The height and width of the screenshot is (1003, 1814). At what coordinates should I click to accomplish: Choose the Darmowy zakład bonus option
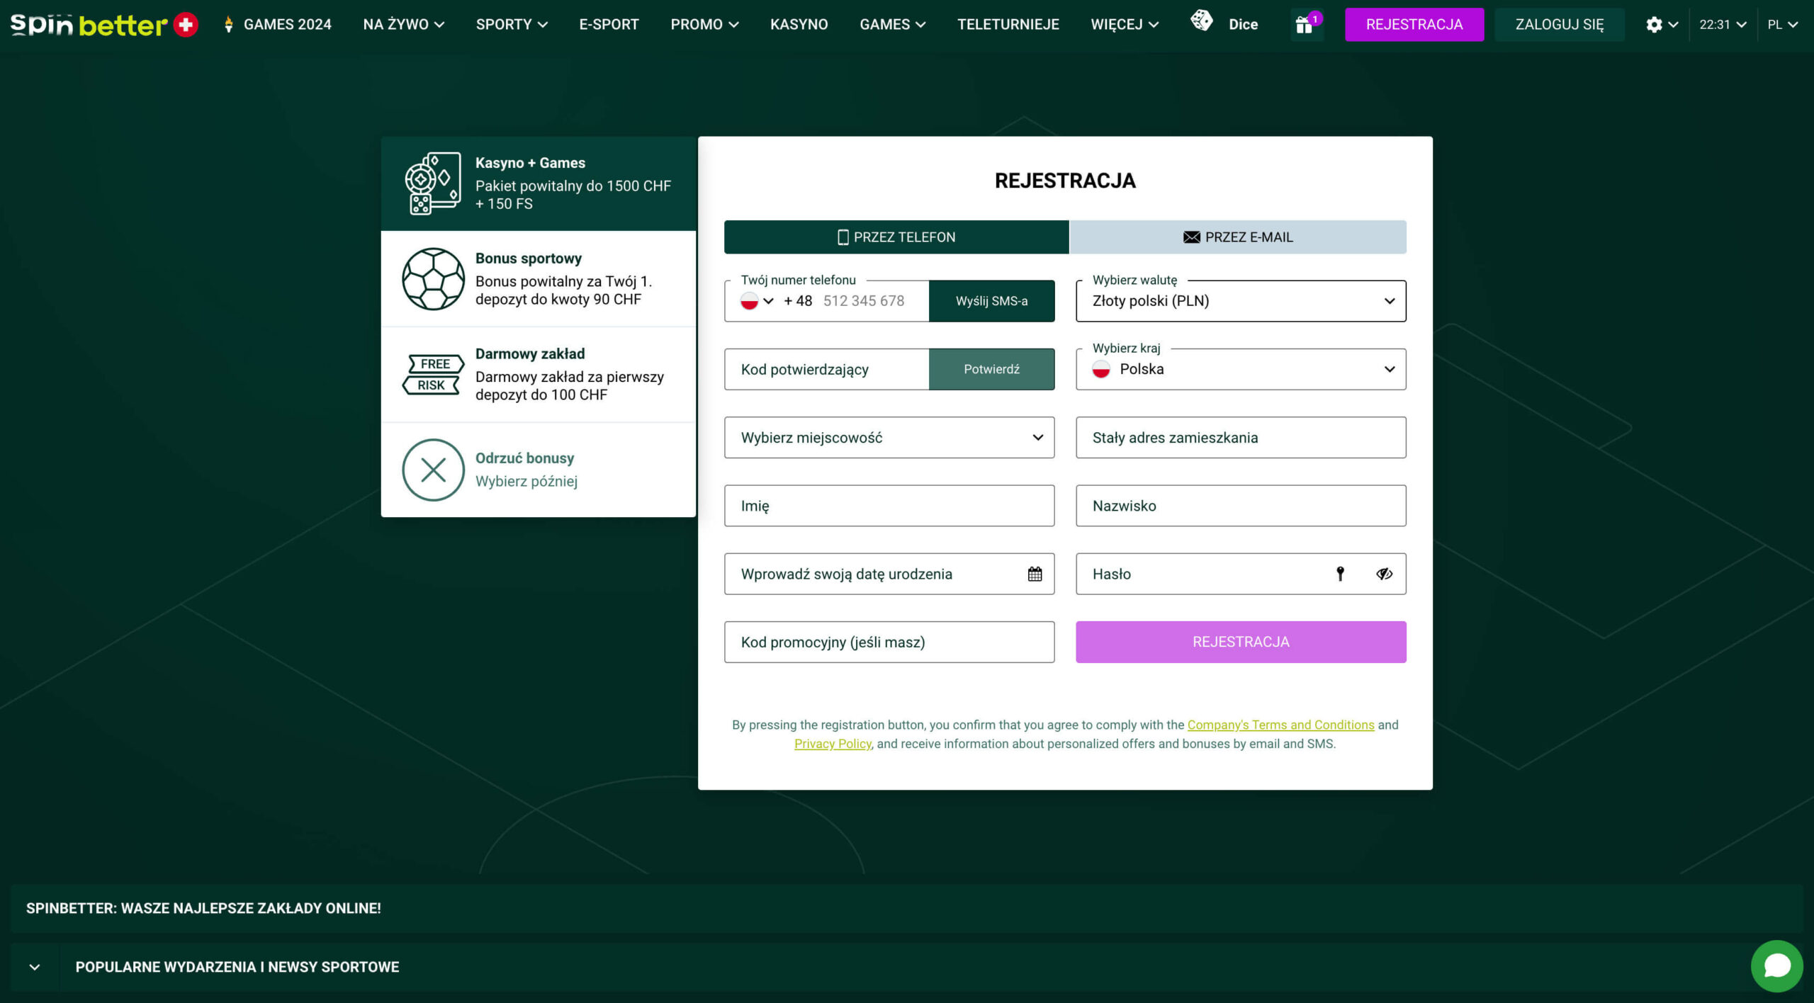pos(538,374)
